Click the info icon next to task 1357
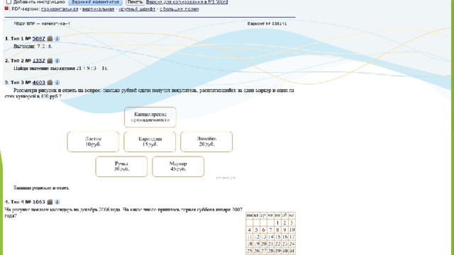Screen dimensions: 454x255 (57, 60)
